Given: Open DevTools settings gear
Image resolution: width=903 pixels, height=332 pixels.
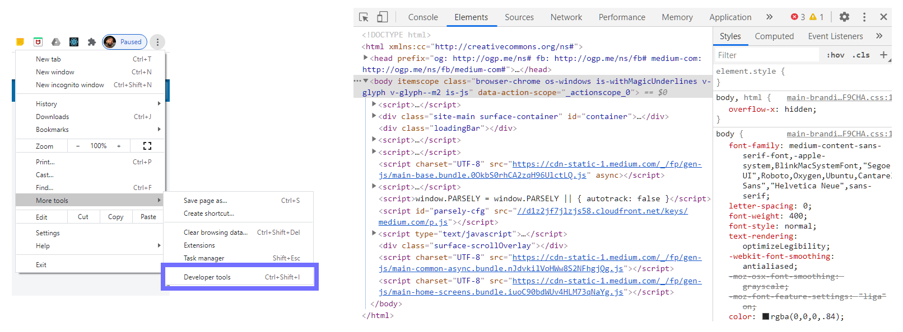Looking at the screenshot, I should [x=844, y=17].
